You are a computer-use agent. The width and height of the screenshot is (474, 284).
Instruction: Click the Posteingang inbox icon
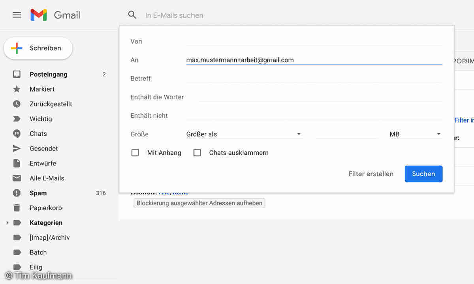point(17,74)
